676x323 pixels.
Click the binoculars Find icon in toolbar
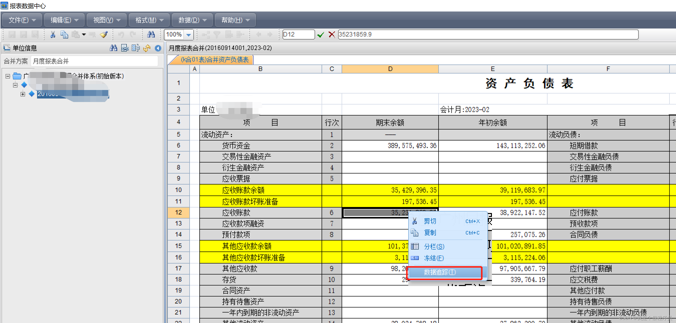click(151, 34)
